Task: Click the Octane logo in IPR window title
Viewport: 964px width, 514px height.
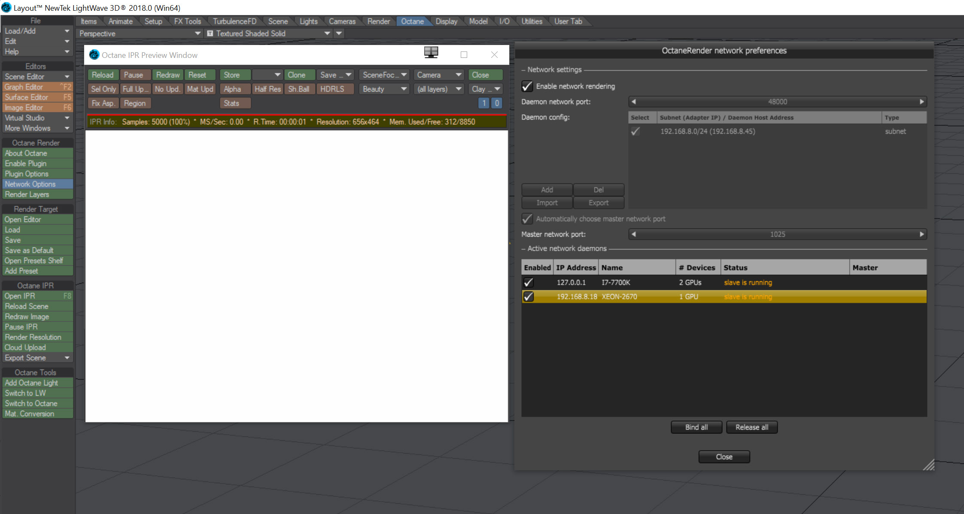Action: 94,55
